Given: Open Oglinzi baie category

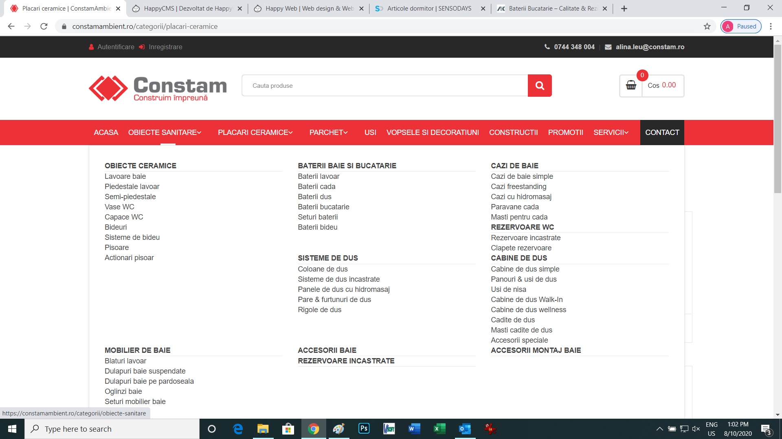Looking at the screenshot, I should (x=123, y=391).
